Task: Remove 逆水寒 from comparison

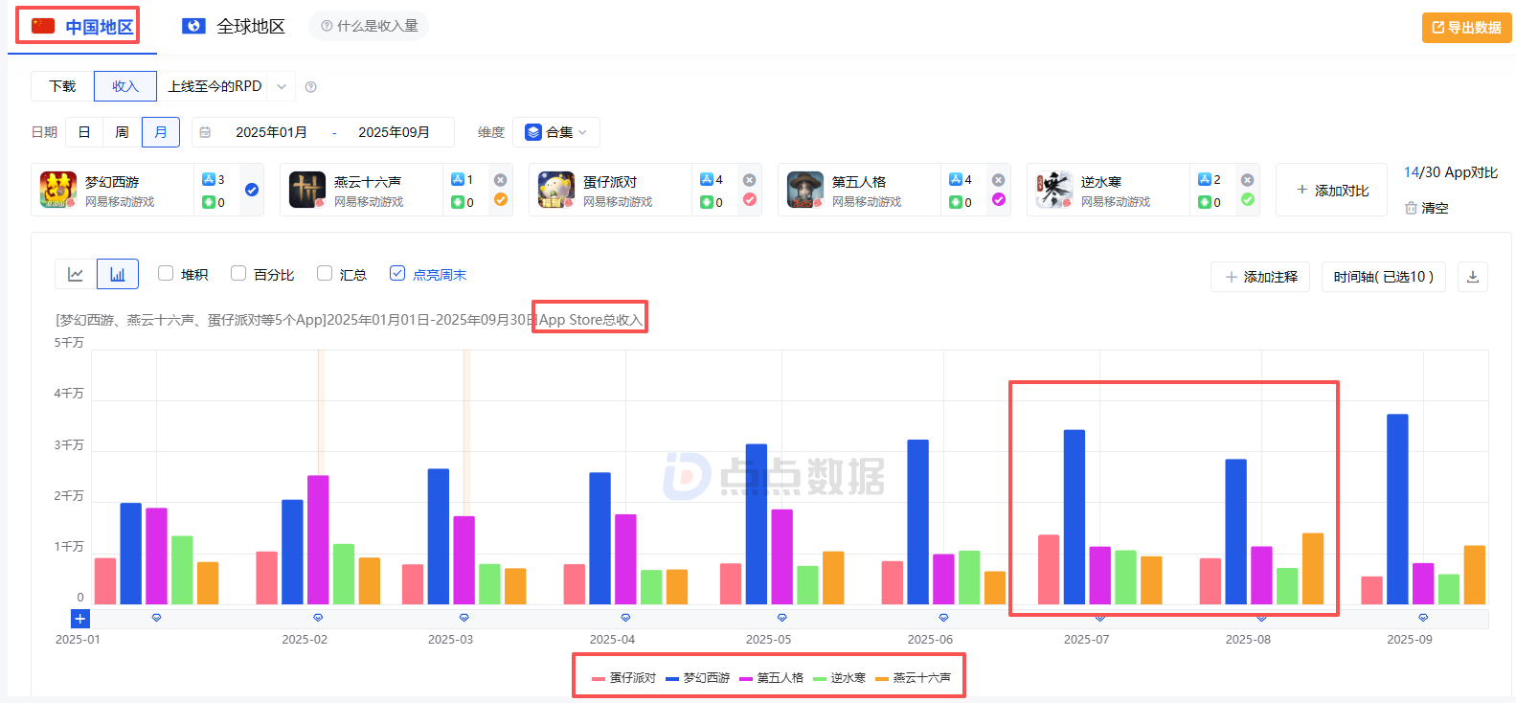Action: tap(1247, 180)
